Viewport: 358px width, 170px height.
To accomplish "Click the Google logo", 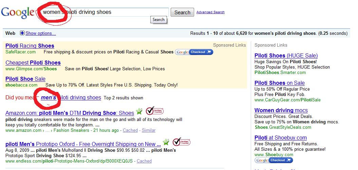I will 18,13.
